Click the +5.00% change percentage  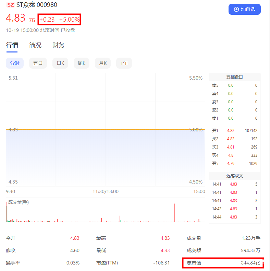click(x=70, y=20)
